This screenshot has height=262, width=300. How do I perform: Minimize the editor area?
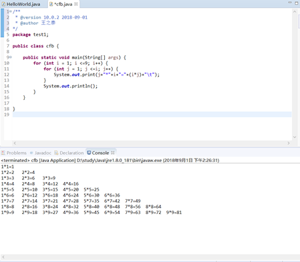pyautogui.click(x=290, y=3)
